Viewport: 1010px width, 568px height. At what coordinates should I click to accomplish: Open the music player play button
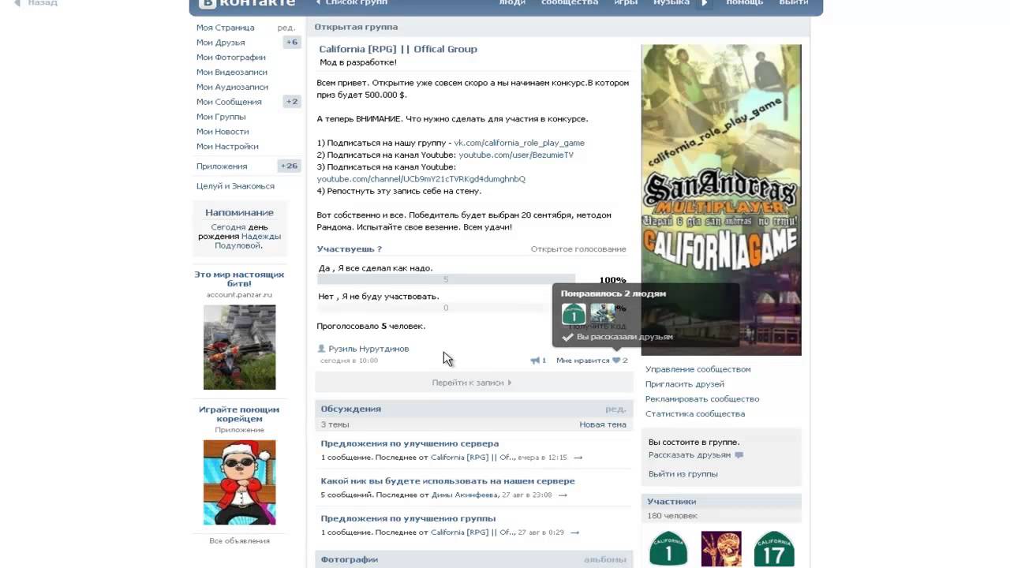(x=705, y=3)
